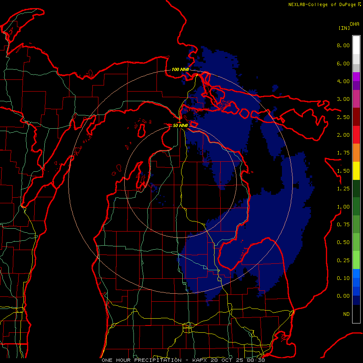Screen dimensions: 363x363
Task: Click the 4.00 legend value
Action: (x=343, y=81)
